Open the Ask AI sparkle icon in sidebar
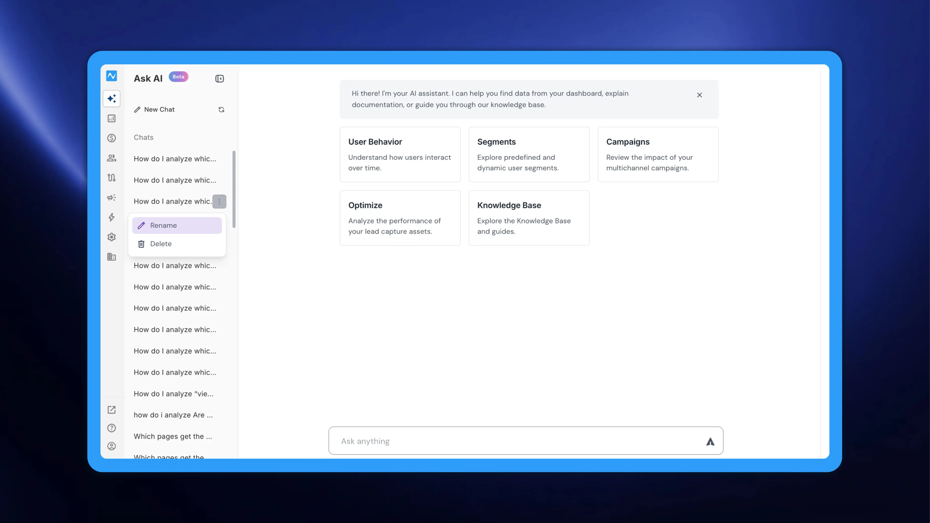This screenshot has height=523, width=930. coord(112,99)
